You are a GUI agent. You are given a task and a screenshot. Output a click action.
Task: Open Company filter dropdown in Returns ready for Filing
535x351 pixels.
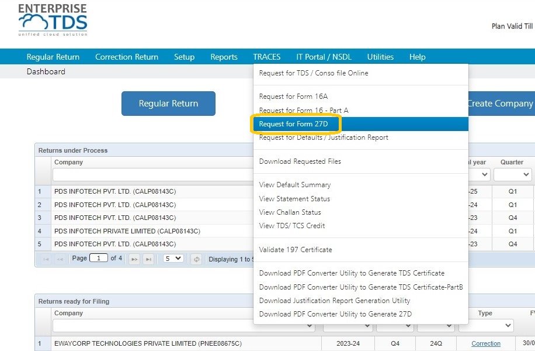tap(184, 325)
